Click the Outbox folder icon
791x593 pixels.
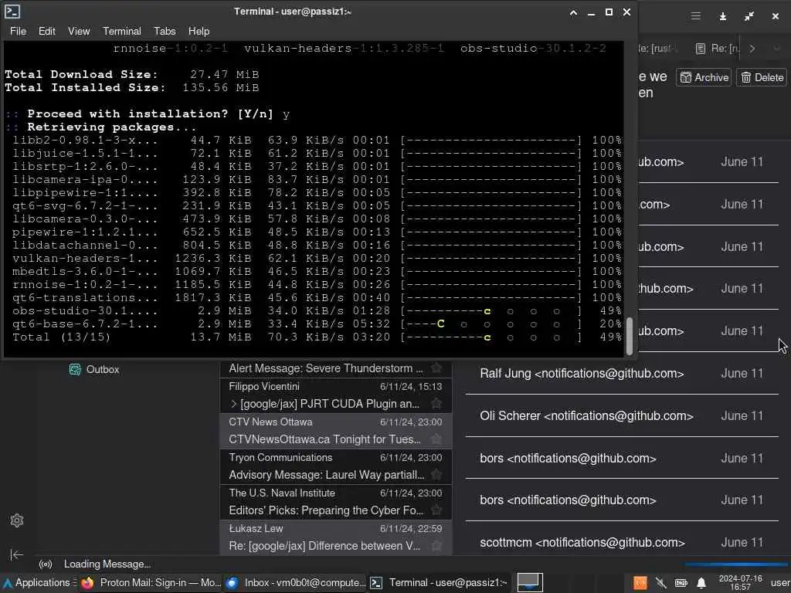pyautogui.click(x=75, y=370)
